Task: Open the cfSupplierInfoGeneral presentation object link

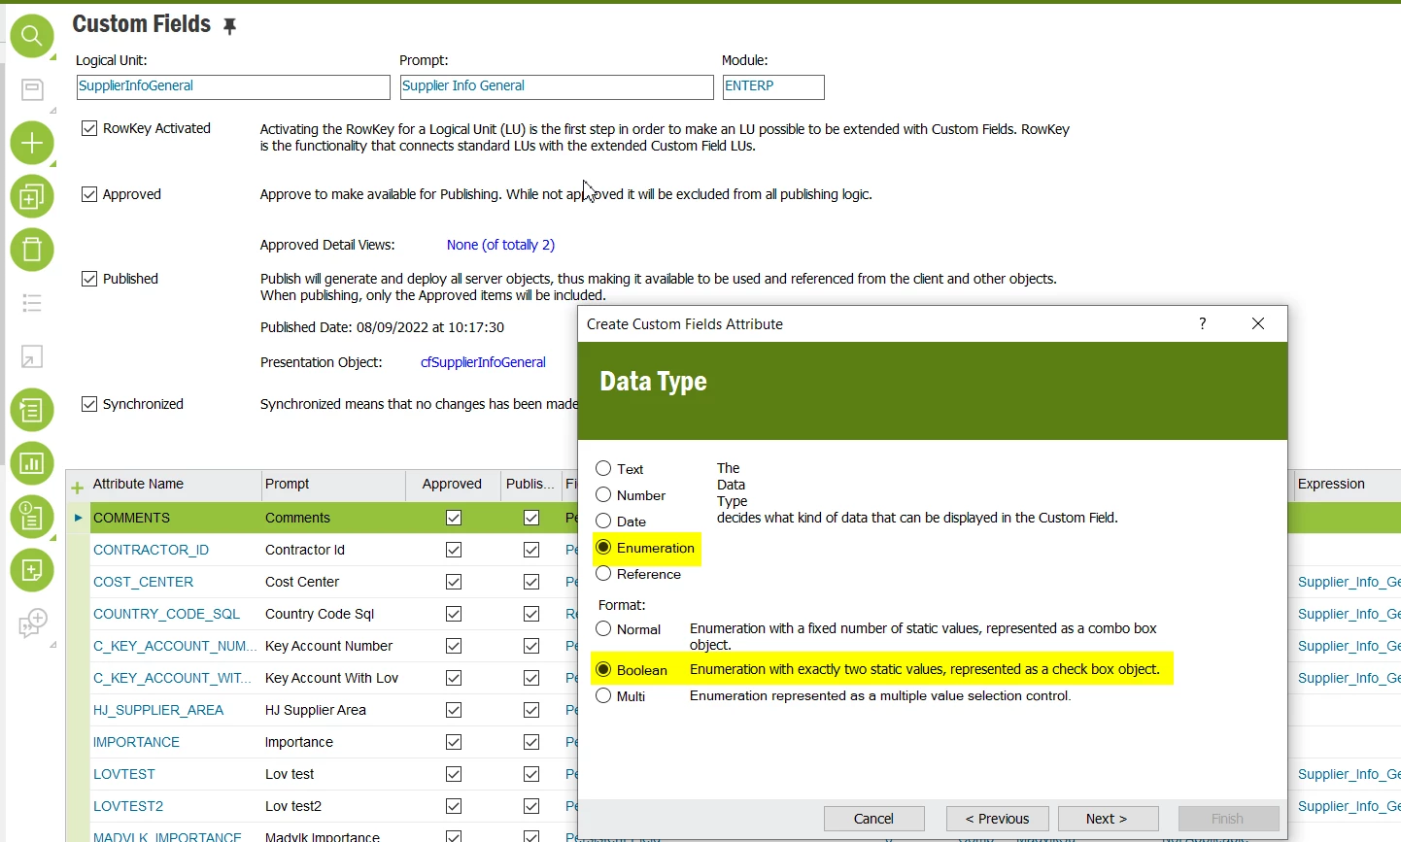Action: 483,362
